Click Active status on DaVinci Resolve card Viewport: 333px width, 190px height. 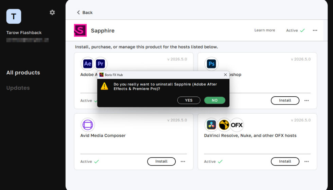click(x=213, y=161)
